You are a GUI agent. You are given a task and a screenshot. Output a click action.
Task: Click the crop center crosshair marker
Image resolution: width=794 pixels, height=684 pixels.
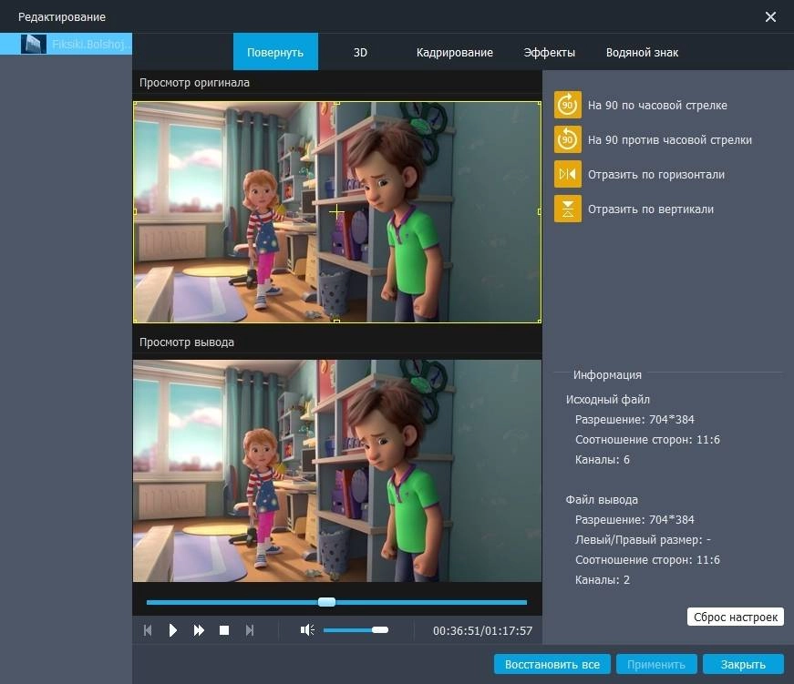pyautogui.click(x=336, y=212)
